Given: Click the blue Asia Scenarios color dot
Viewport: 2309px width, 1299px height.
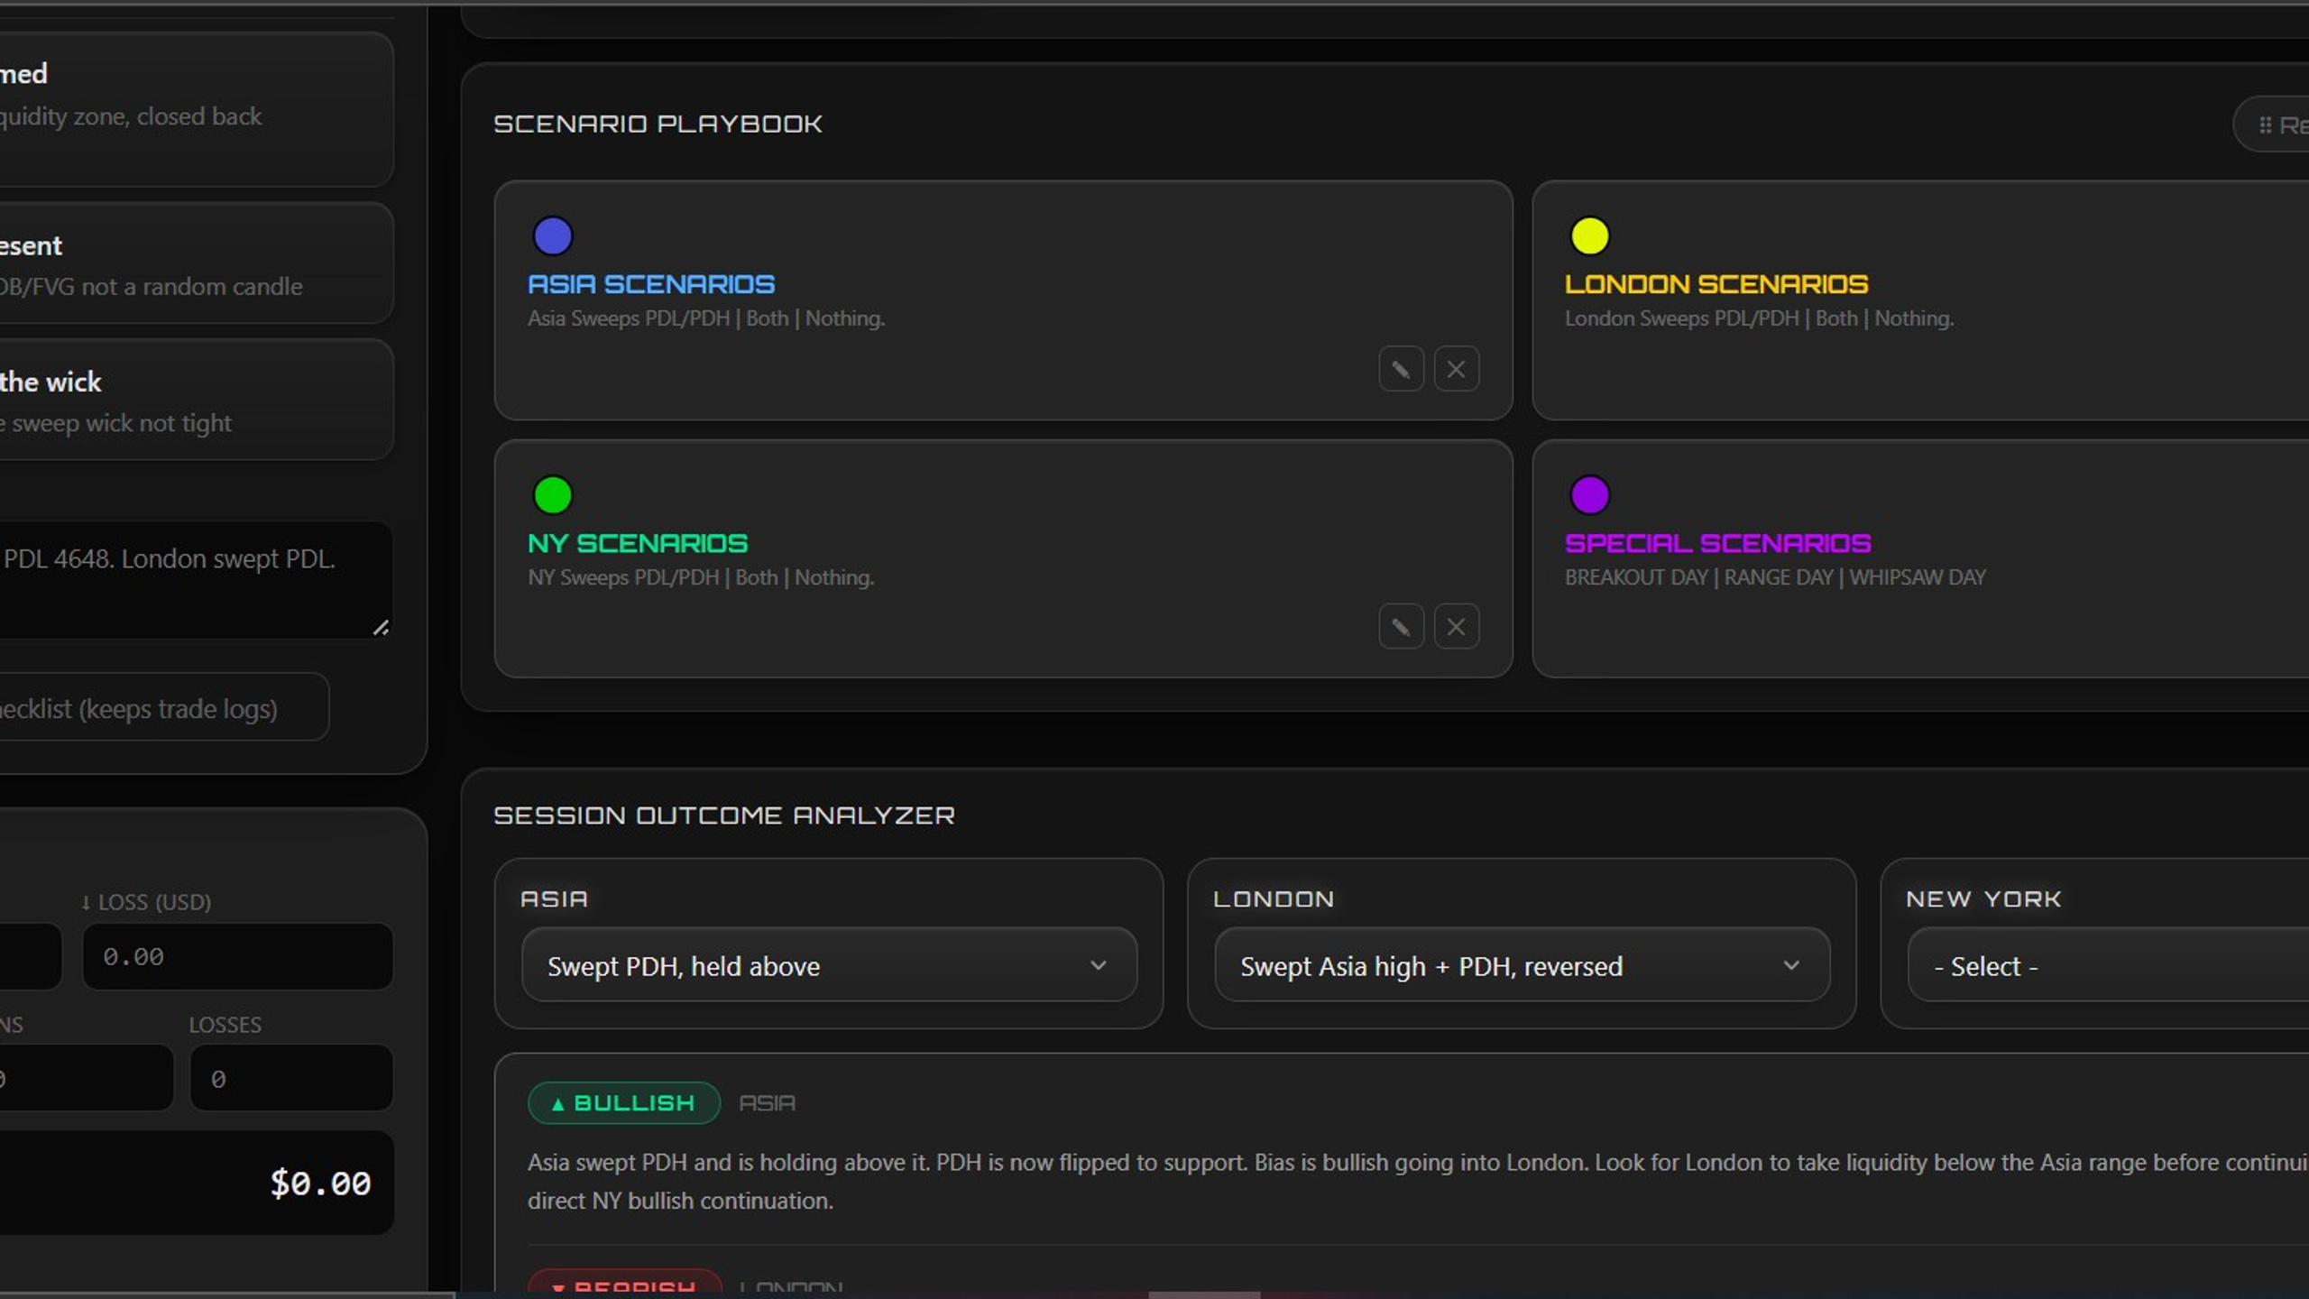Looking at the screenshot, I should (553, 236).
